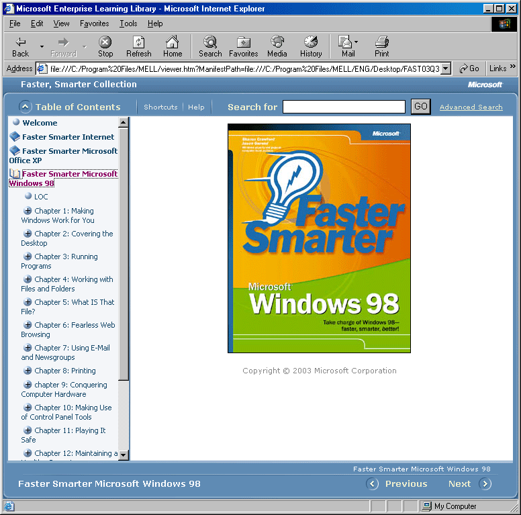521x515 pixels.
Task: Expand Chapter 2: Covering the Desktop
Action: (x=28, y=233)
